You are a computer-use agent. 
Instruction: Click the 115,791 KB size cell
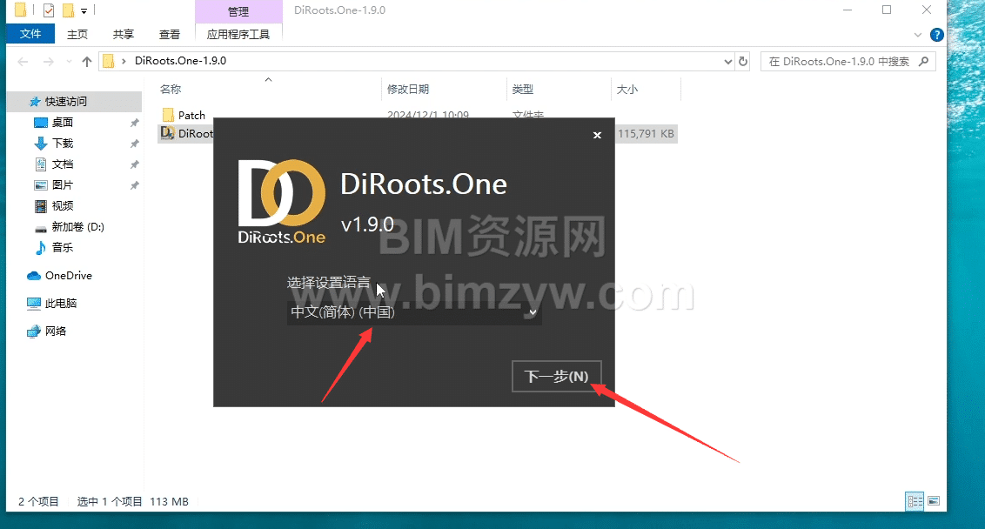646,134
